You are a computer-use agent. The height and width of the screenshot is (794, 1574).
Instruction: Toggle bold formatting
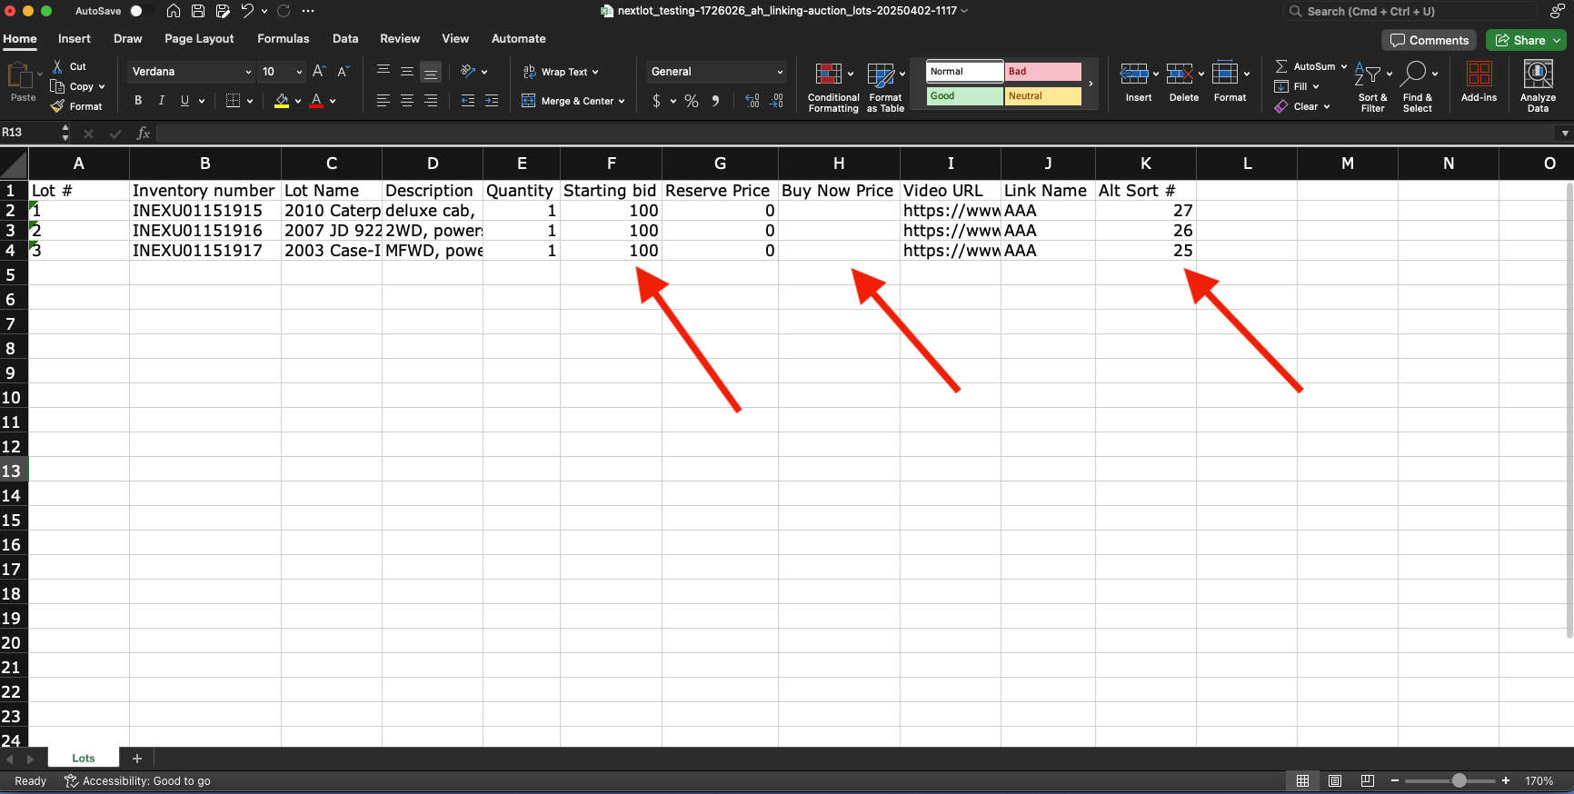pos(138,101)
